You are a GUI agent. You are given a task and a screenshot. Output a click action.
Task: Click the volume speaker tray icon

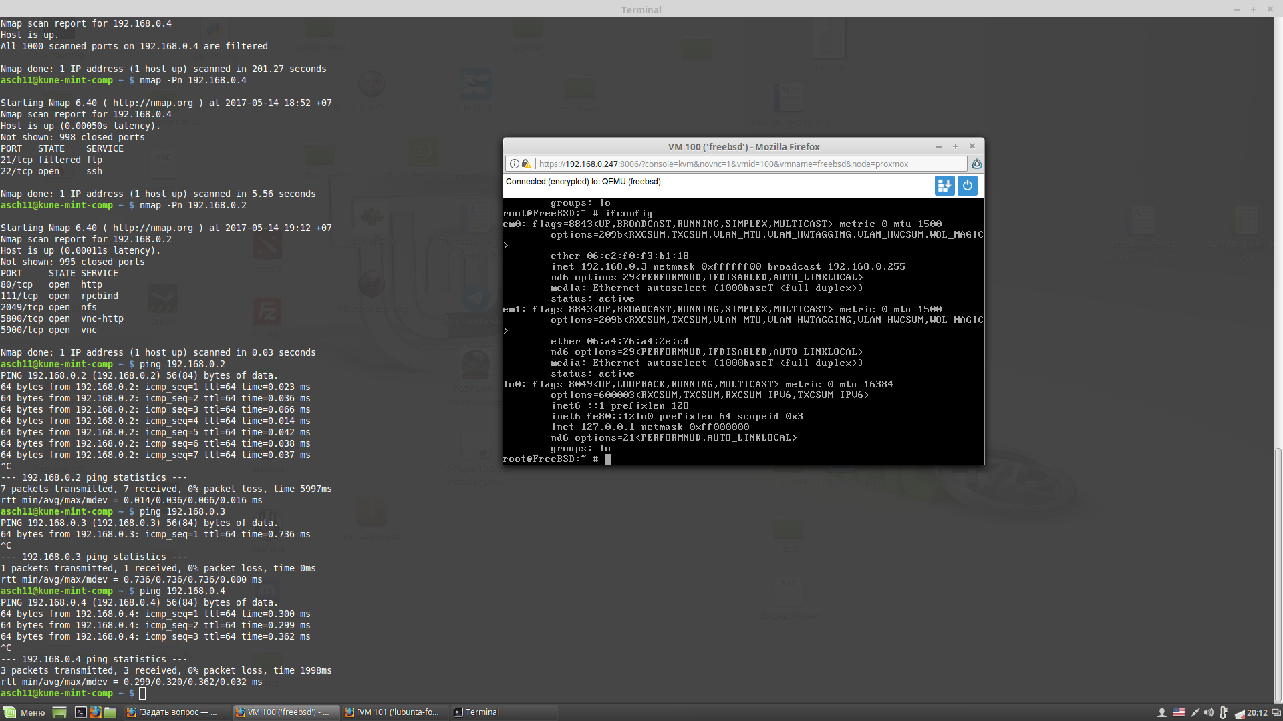click(1209, 712)
